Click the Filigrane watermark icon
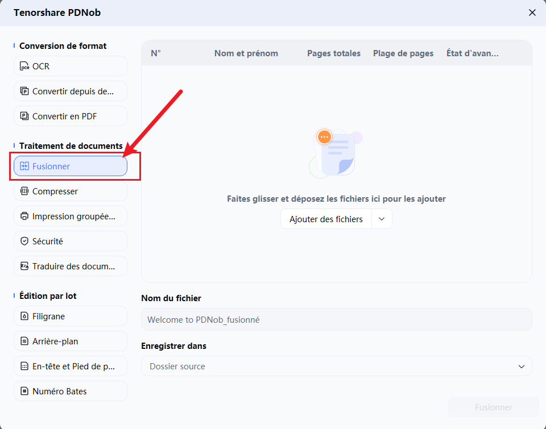Screen dimensions: 546x429 [x=24, y=316]
